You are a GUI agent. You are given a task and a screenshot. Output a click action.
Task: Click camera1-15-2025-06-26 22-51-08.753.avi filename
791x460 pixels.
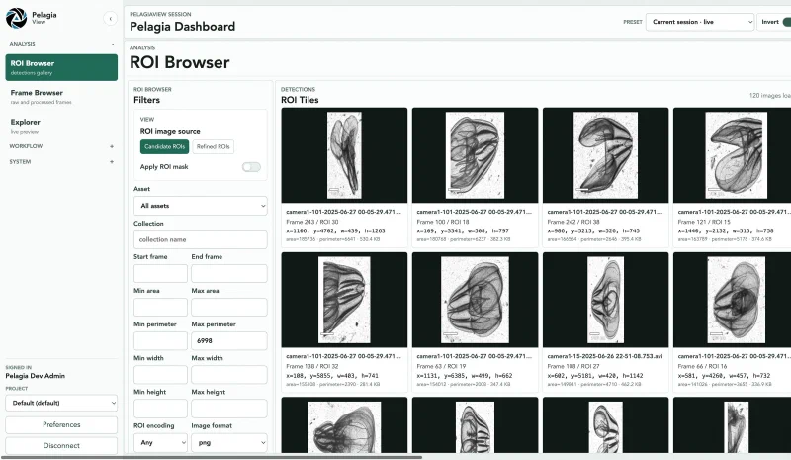[604, 356]
